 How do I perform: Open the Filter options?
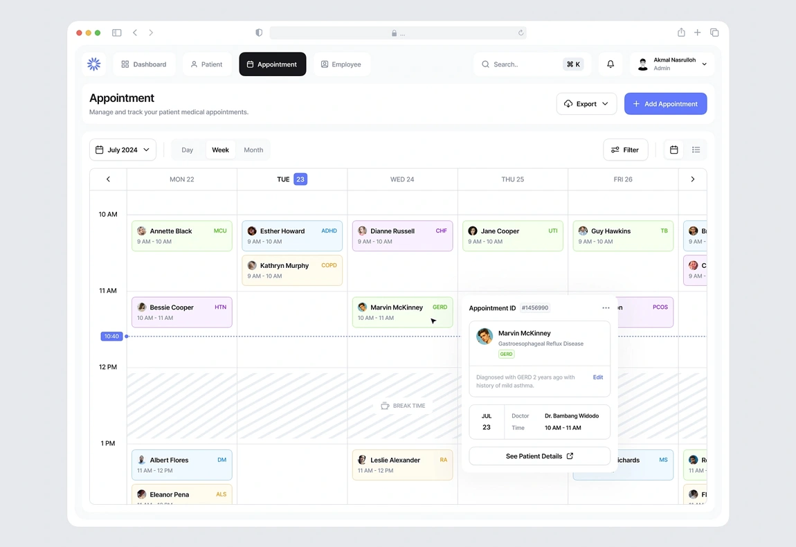[625, 150]
